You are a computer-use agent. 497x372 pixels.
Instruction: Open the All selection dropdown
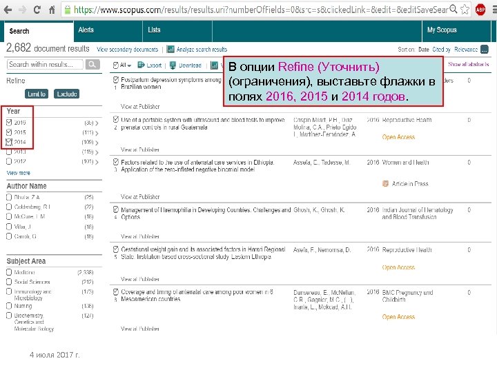[x=126, y=65]
